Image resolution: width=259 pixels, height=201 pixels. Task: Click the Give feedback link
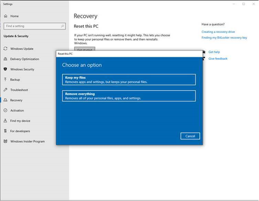tap(218, 58)
